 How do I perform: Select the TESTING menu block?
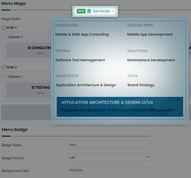click(28, 90)
